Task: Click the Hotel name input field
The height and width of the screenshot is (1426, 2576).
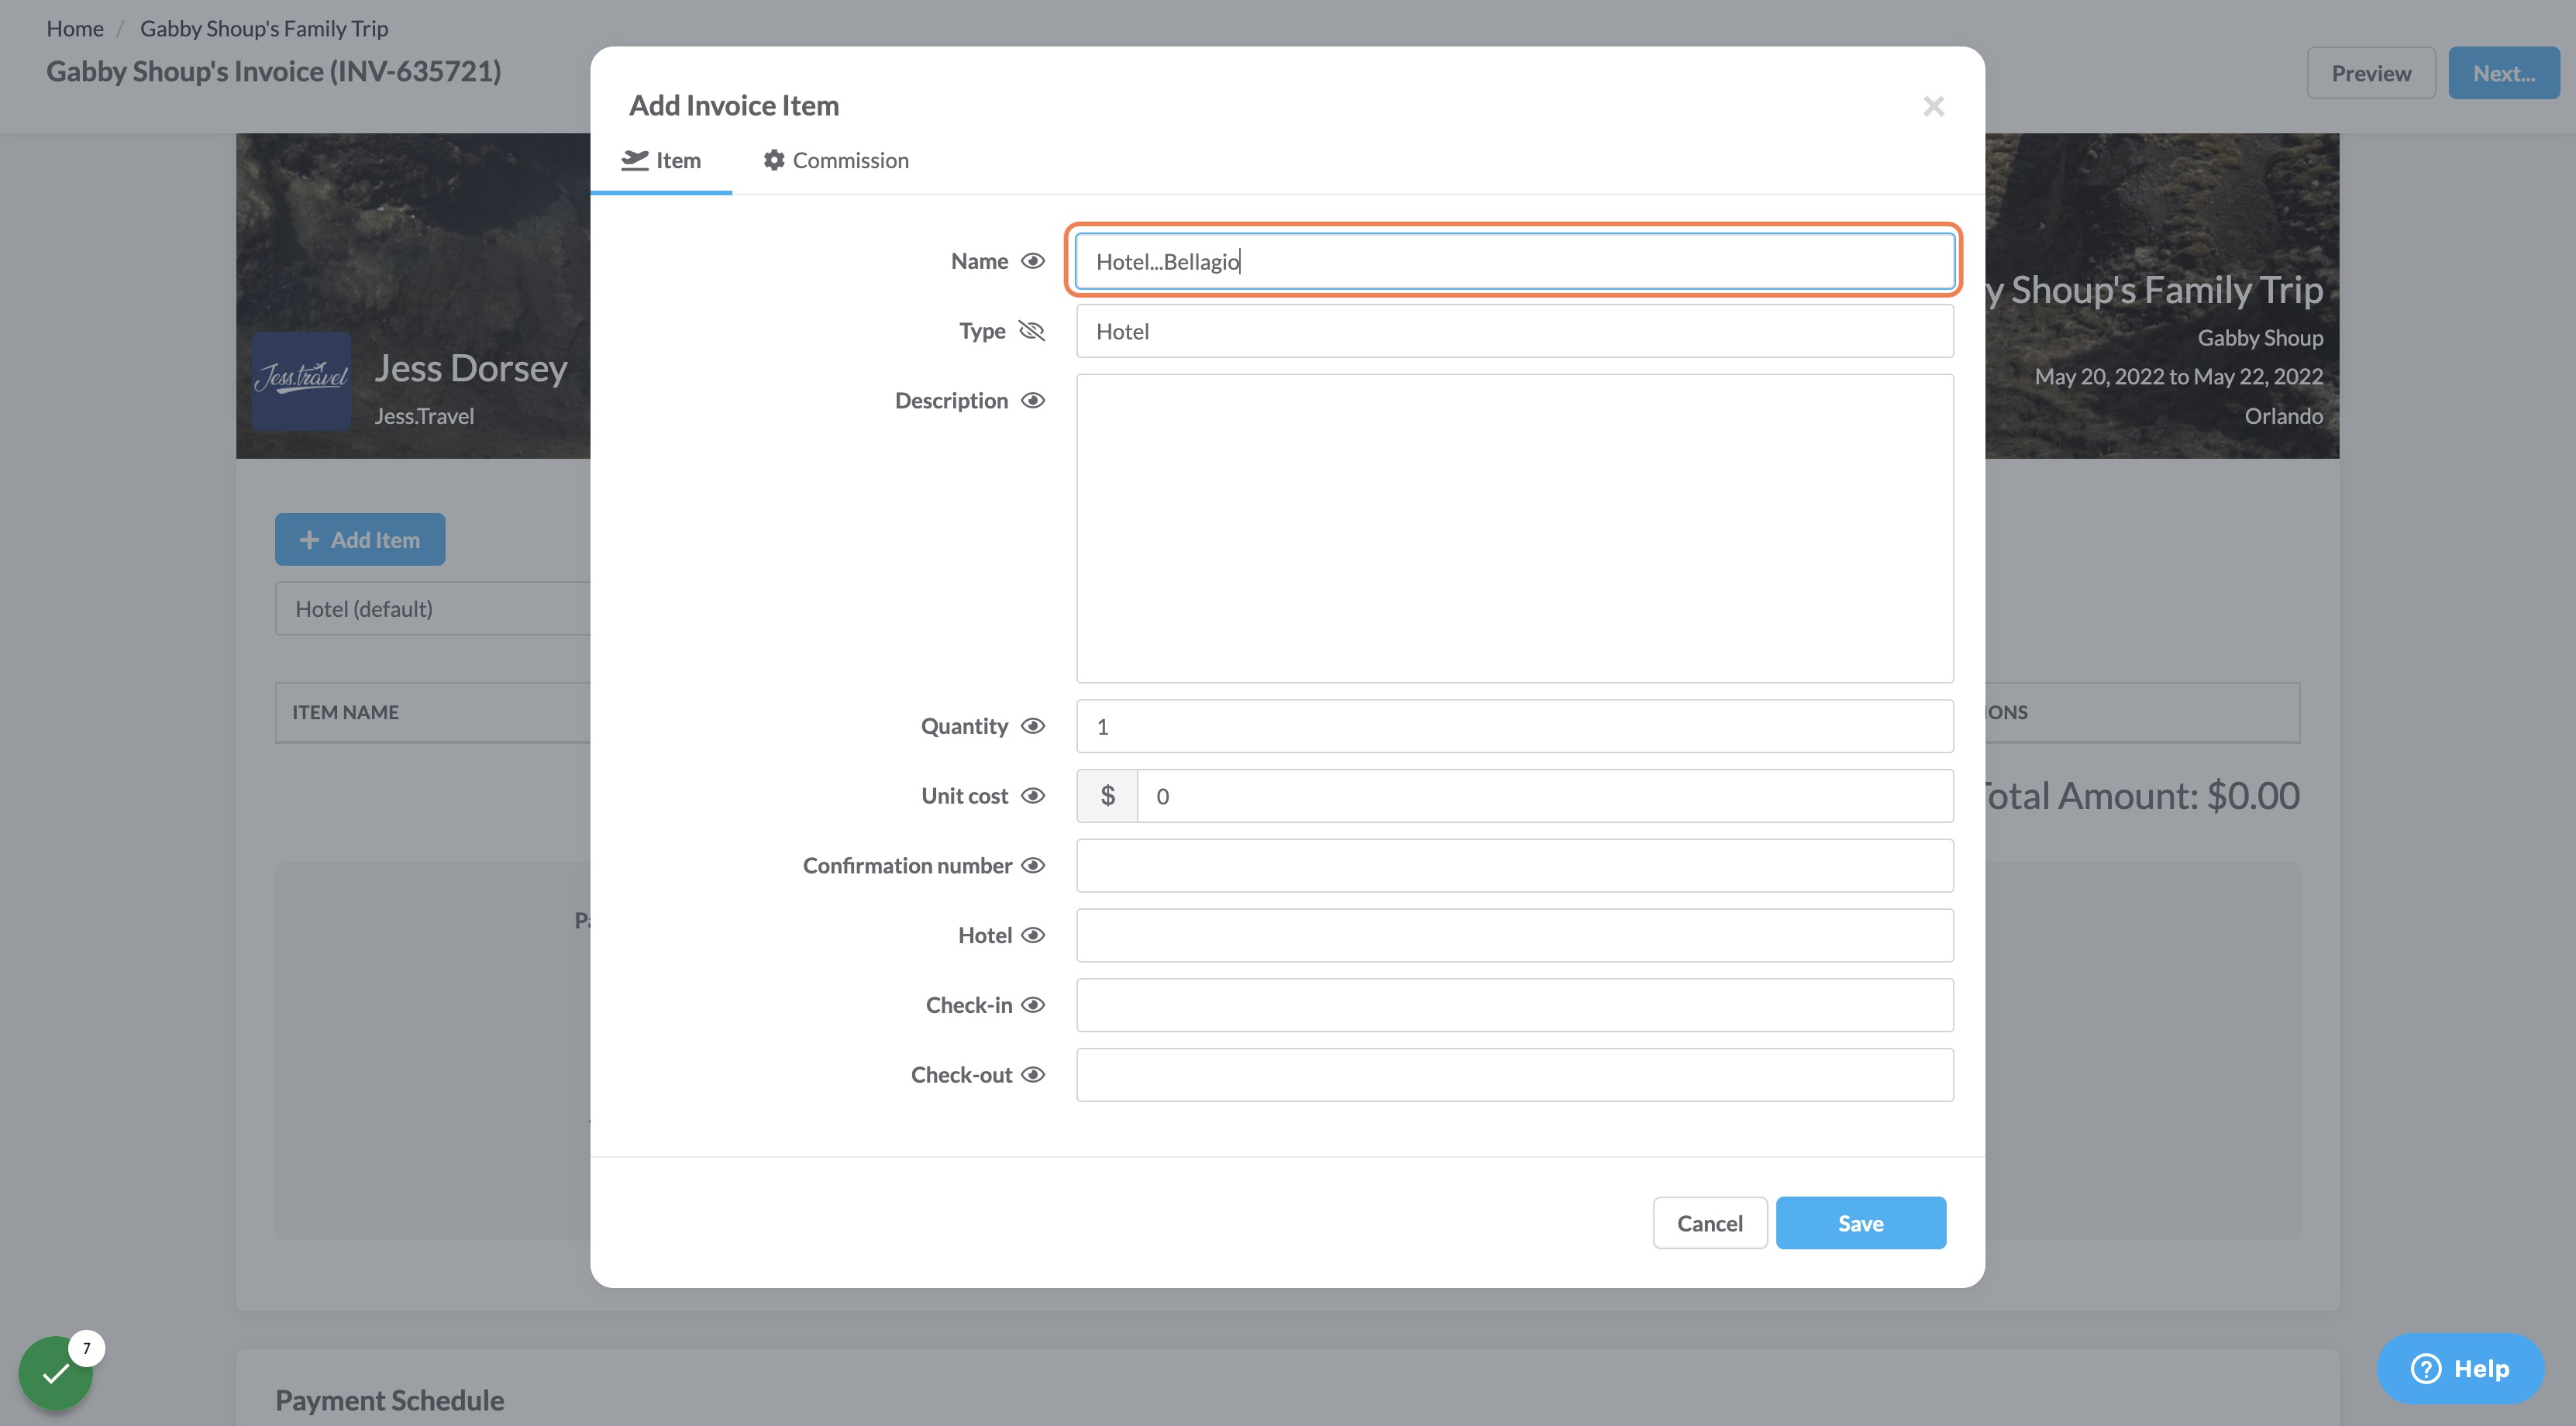Action: click(1514, 935)
